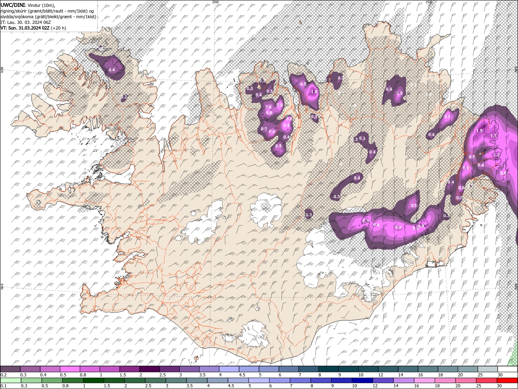Viewport: 518px width, 389px height.
Task: Click the 15W longitude label at top
Action: (429, 2)
